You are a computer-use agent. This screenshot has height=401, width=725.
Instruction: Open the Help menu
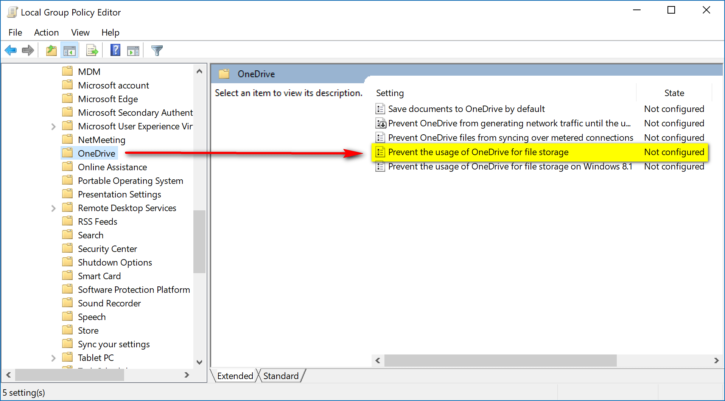pyautogui.click(x=110, y=33)
